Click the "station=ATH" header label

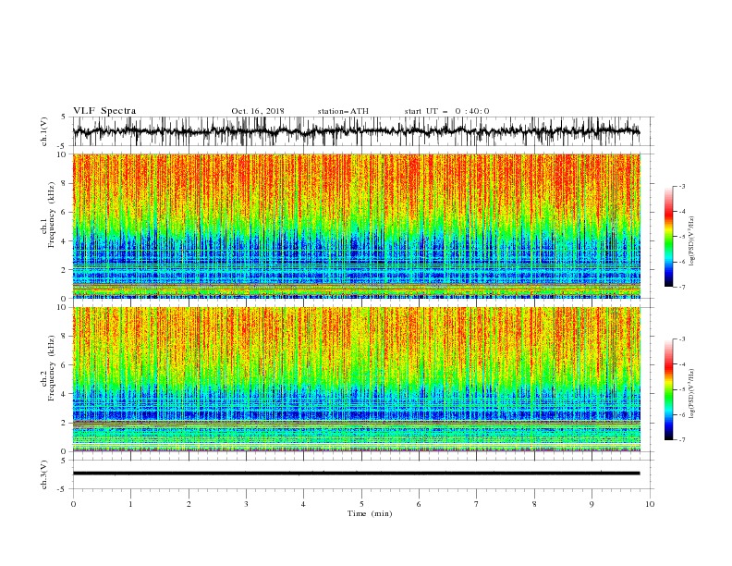[343, 111]
